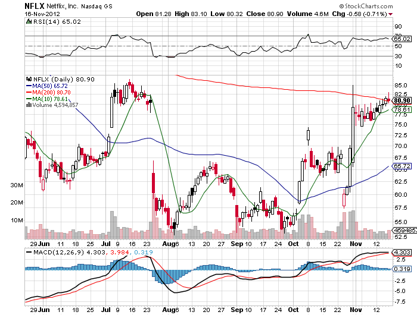Image resolution: width=417 pixels, height=315 pixels.
Task: Click the black MACD legend line
Action: click(x=29, y=252)
